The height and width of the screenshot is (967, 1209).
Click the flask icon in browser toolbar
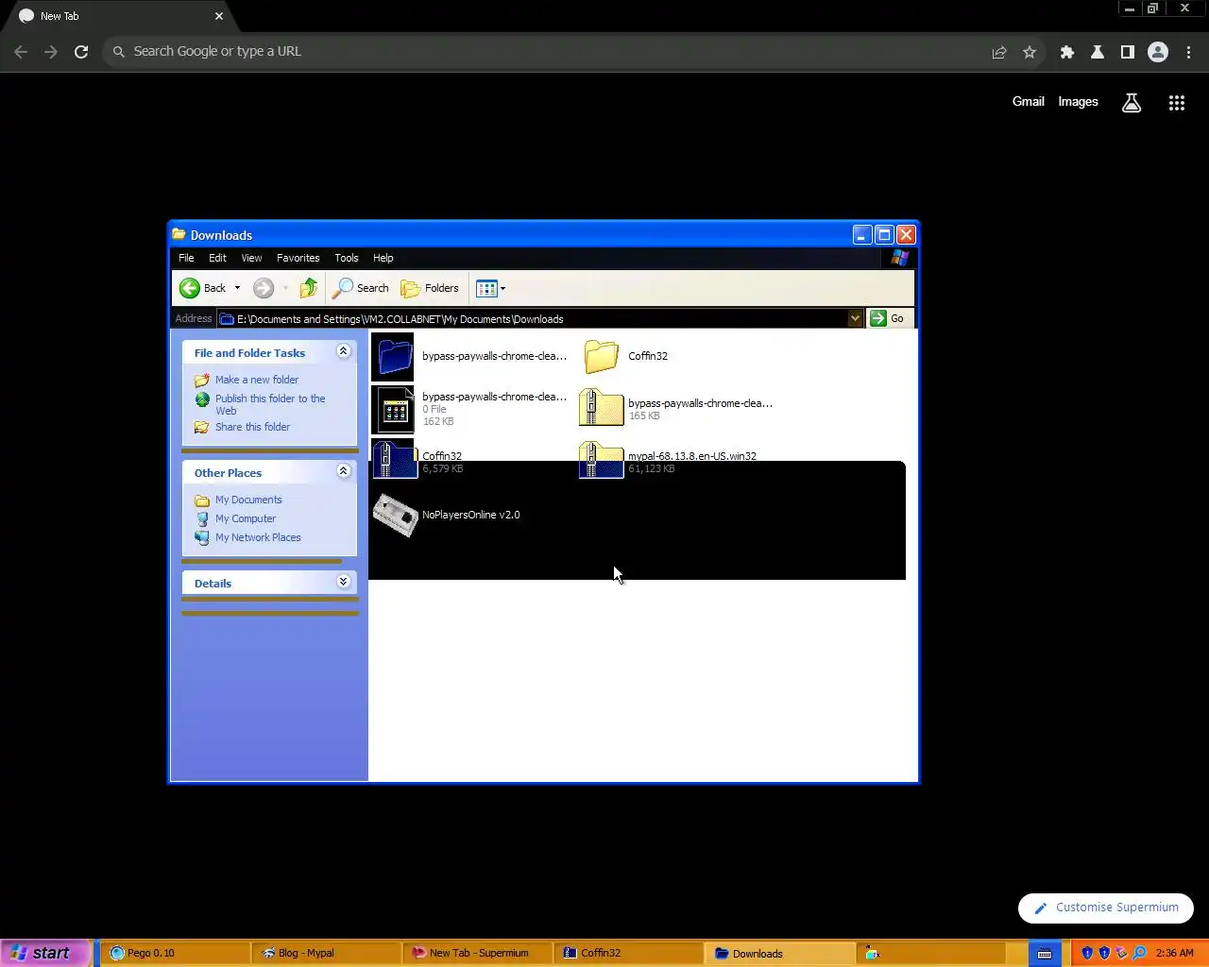coord(1098,52)
